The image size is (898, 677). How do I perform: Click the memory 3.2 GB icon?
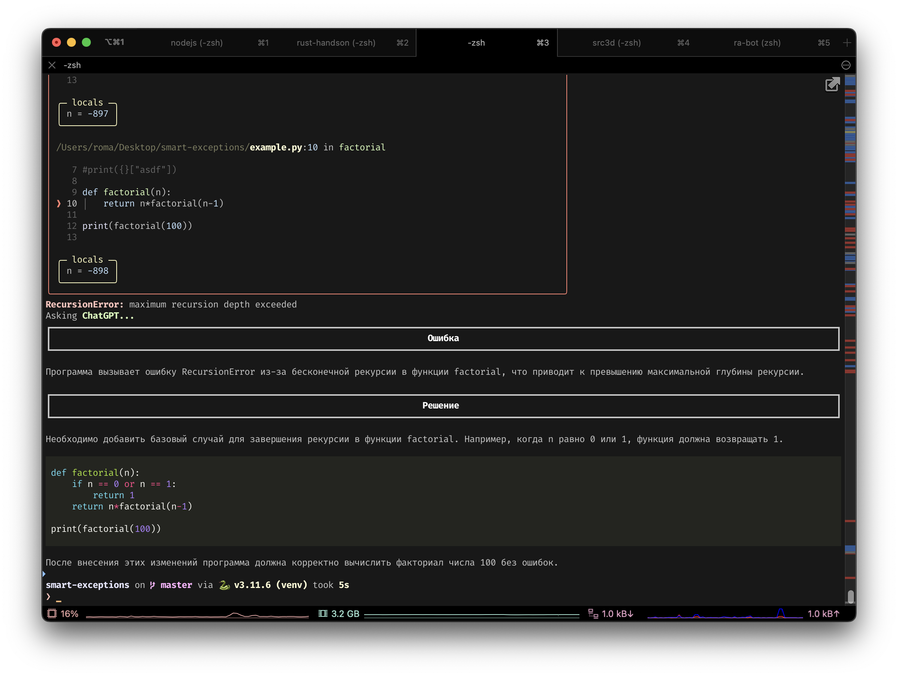tap(323, 614)
